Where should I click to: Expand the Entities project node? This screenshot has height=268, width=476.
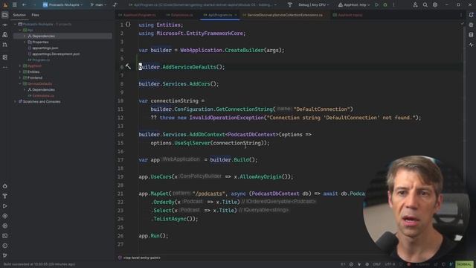point(20,71)
